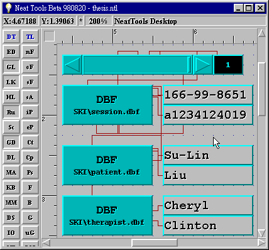Click the vertical scrollbar thumb
This screenshot has height=250, width=269.
[261, 89]
